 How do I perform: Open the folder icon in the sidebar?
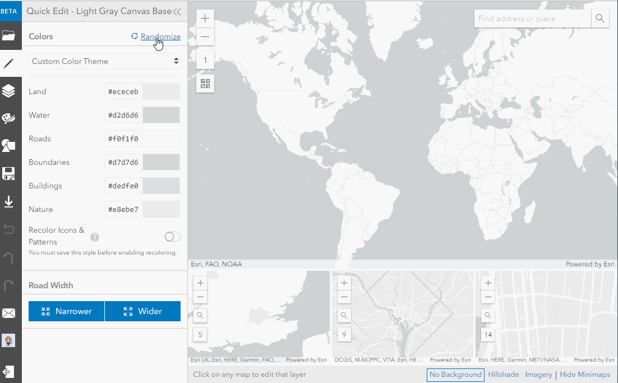tap(8, 35)
